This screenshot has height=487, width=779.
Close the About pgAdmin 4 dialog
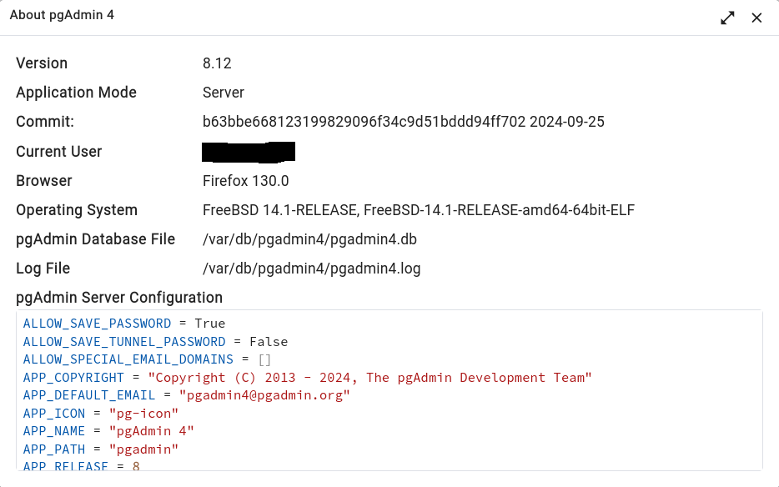pyautogui.click(x=756, y=18)
